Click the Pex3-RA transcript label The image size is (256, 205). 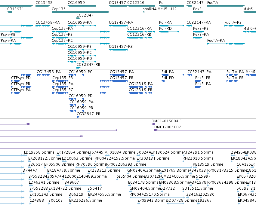pyautogui.click(x=201, y=34)
